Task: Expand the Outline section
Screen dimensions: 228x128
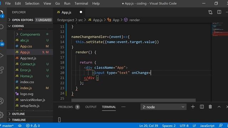Action: coord(30,114)
